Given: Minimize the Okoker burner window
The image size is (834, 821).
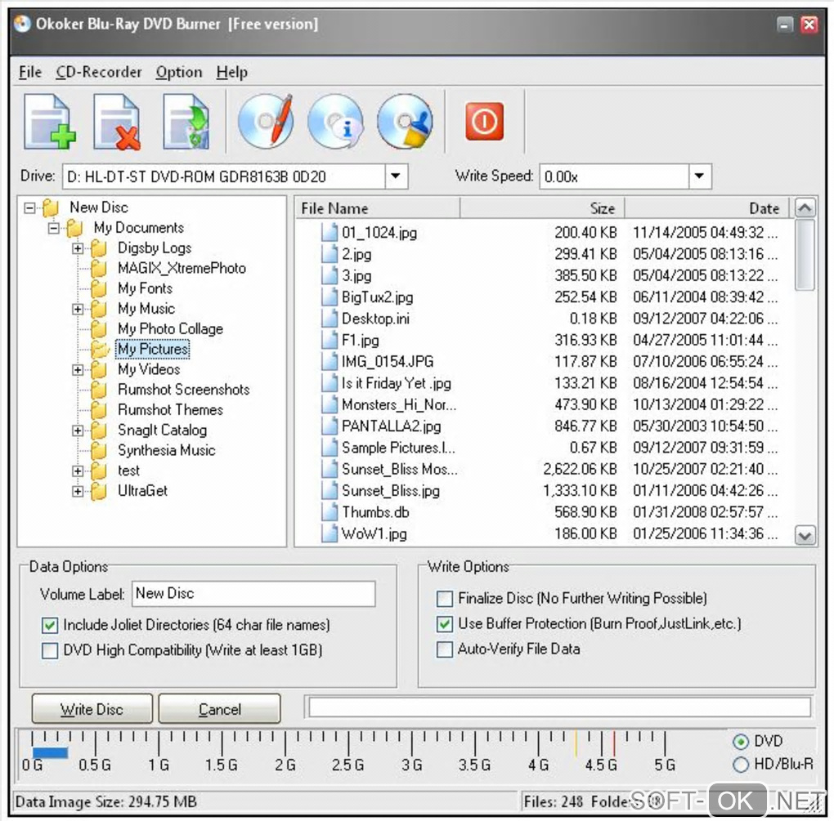Looking at the screenshot, I should (x=785, y=25).
